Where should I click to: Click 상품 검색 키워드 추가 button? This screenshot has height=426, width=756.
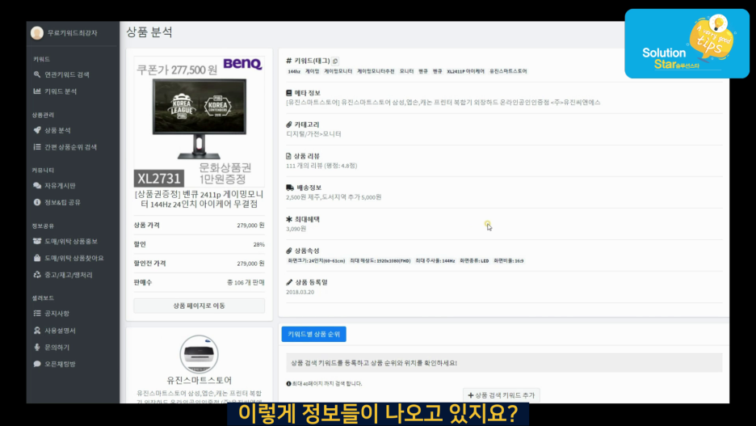502,395
